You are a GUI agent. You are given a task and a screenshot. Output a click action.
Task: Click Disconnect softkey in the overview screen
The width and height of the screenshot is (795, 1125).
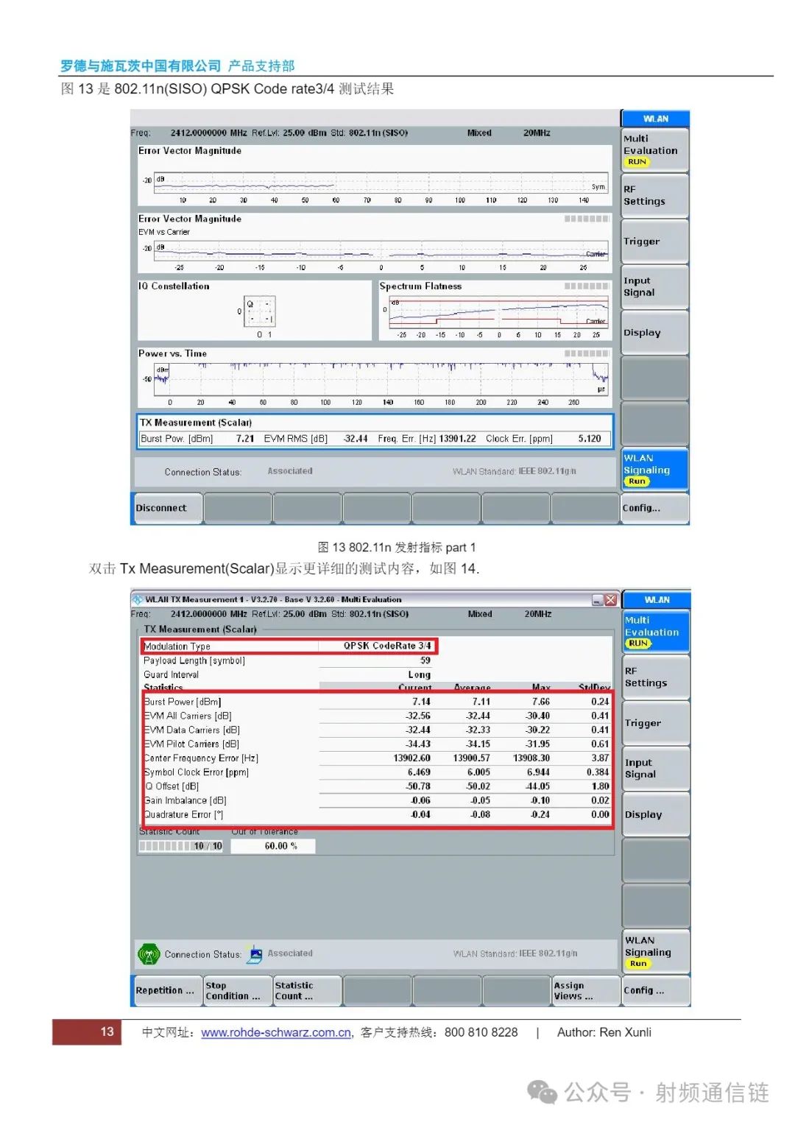coord(166,508)
